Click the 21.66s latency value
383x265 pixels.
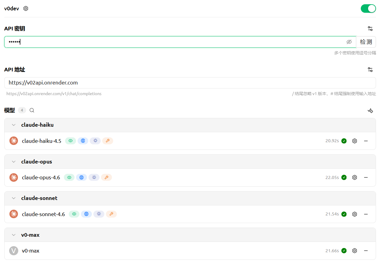click(332, 251)
